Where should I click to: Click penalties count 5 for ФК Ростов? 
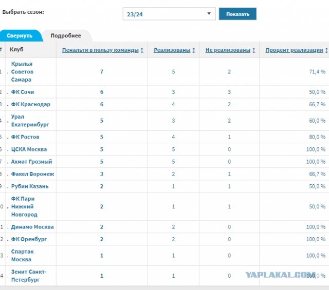tap(102, 137)
